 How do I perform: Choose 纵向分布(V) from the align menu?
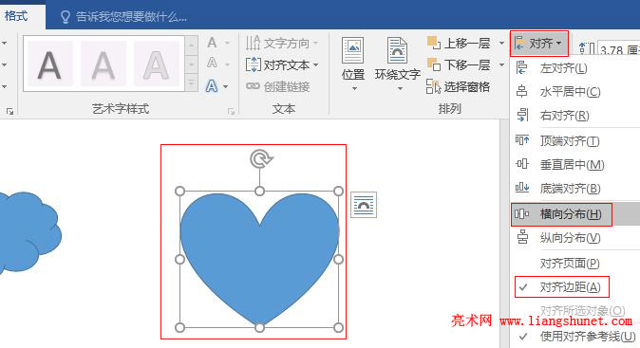click(x=574, y=238)
